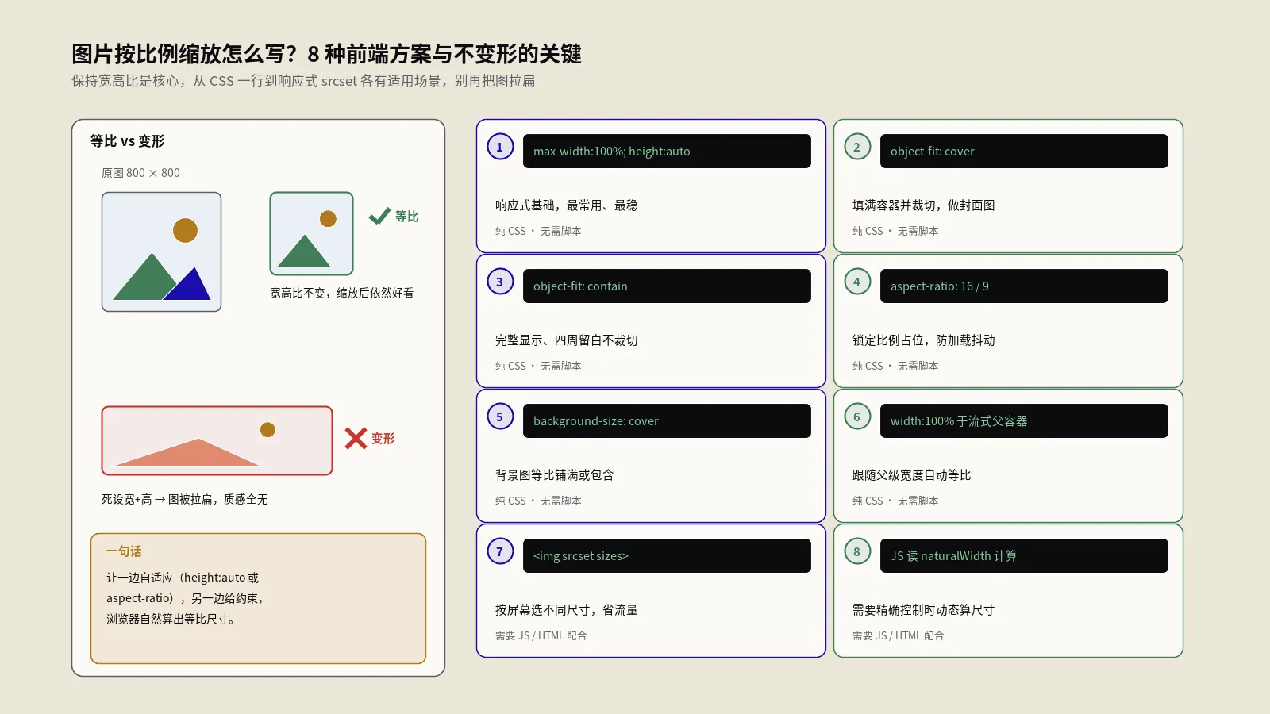Viewport: 1270px width, 714px height.
Task: Click the code block JS 读 naturalWidth 计算
Action: [x=1024, y=555]
